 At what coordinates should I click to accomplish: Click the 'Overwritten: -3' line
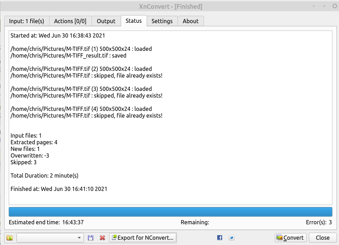click(30, 156)
